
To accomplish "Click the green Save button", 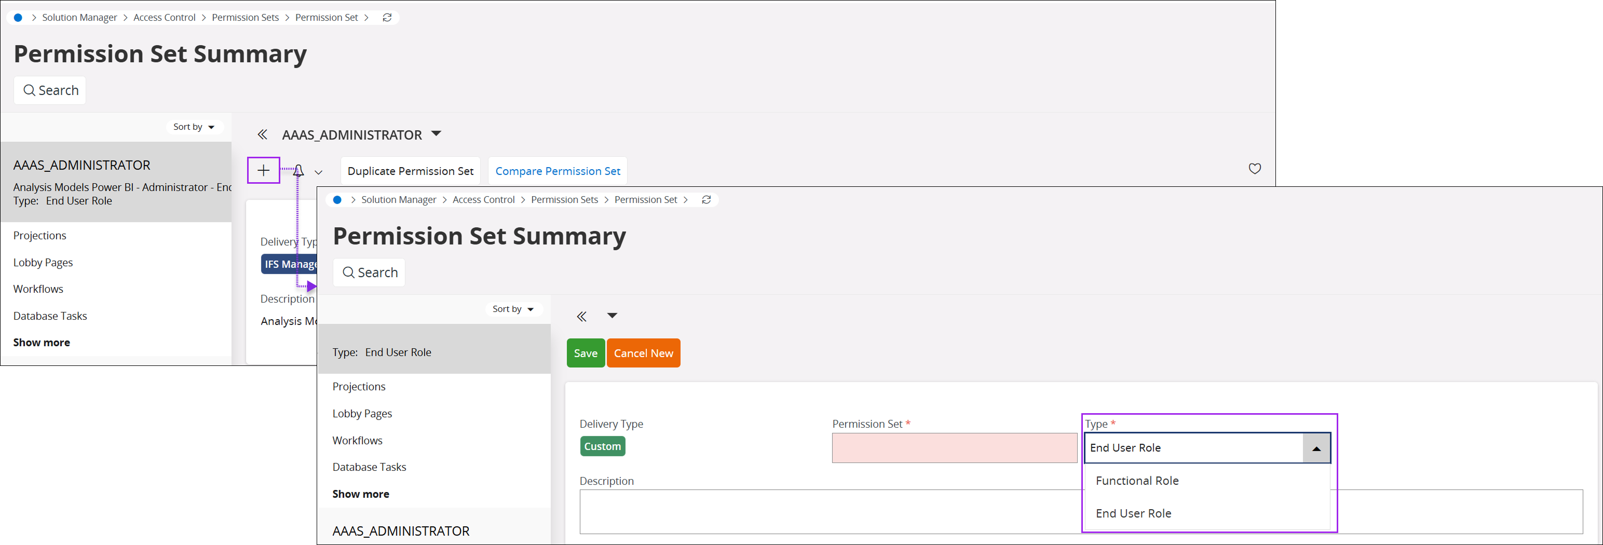I will coord(586,353).
